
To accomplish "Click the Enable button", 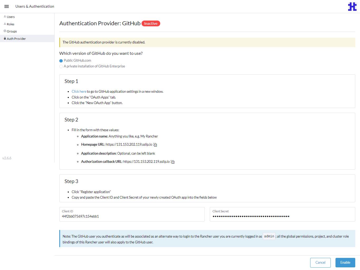I will [345, 263].
